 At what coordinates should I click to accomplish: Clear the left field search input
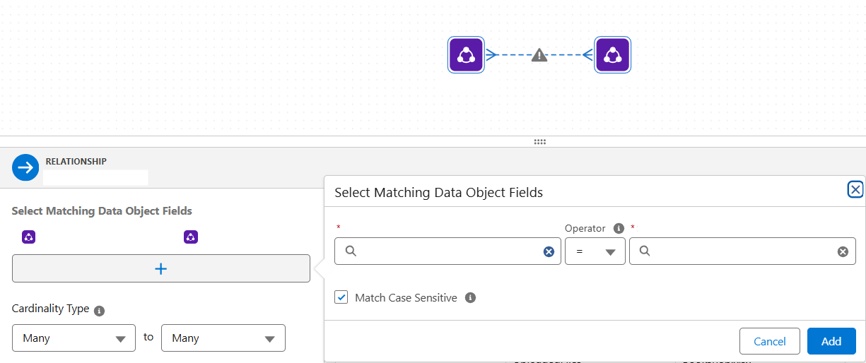pyautogui.click(x=549, y=251)
